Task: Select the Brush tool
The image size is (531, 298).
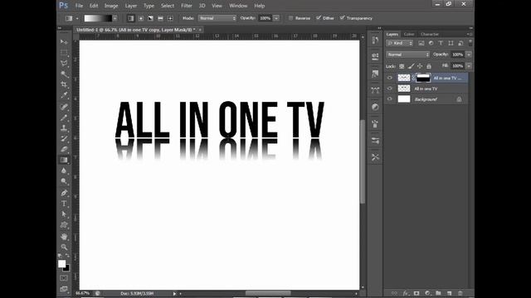Action: 64,118
